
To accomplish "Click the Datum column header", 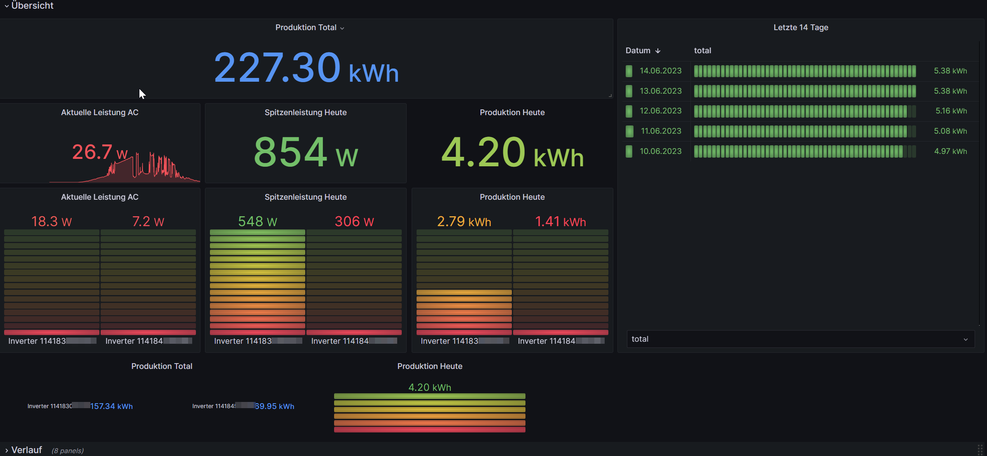I will tap(638, 51).
